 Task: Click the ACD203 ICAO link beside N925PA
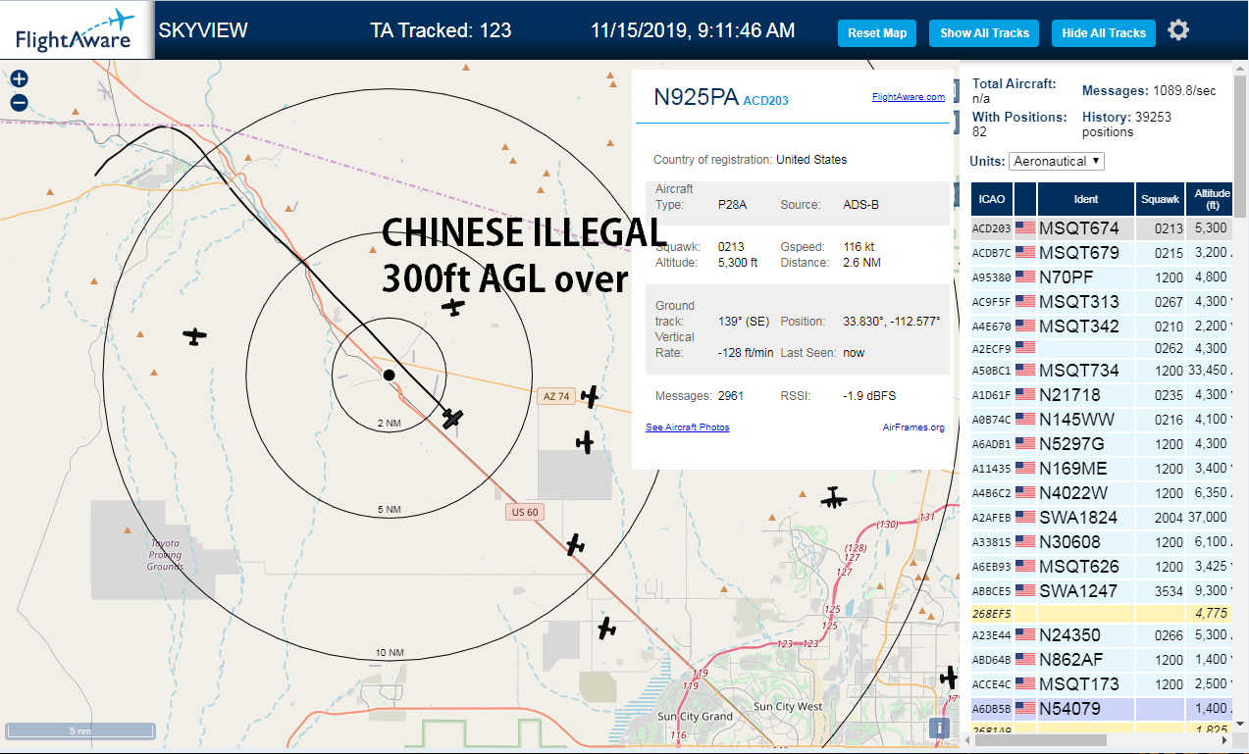(x=765, y=100)
